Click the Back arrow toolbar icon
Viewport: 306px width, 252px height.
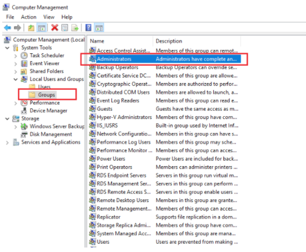coord(7,28)
